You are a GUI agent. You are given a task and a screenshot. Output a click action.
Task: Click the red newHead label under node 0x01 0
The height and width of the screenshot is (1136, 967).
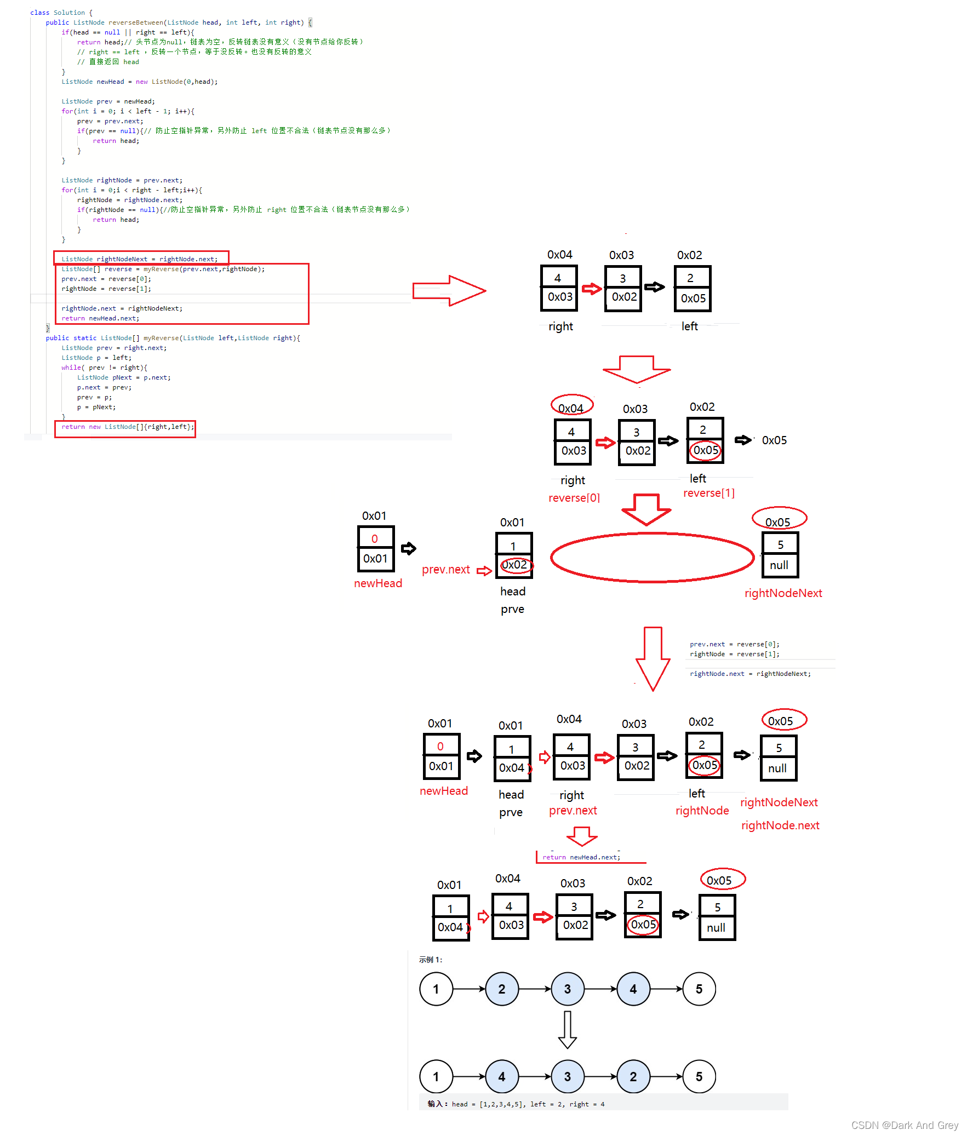click(377, 584)
